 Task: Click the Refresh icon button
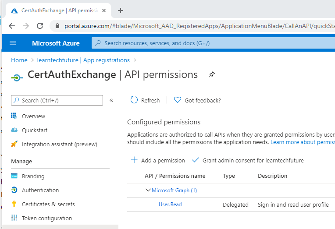point(134,100)
